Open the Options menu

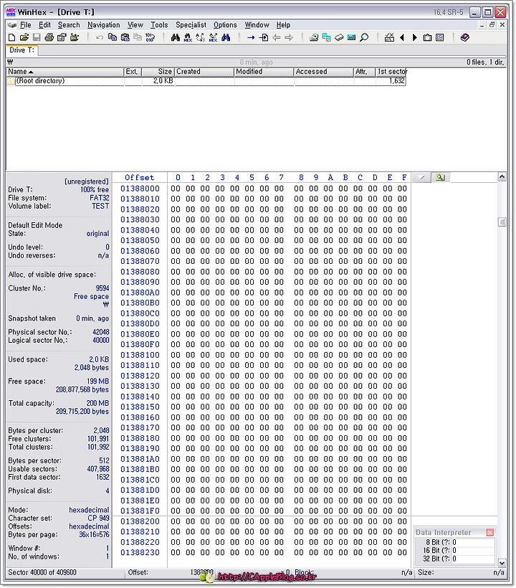(x=225, y=25)
